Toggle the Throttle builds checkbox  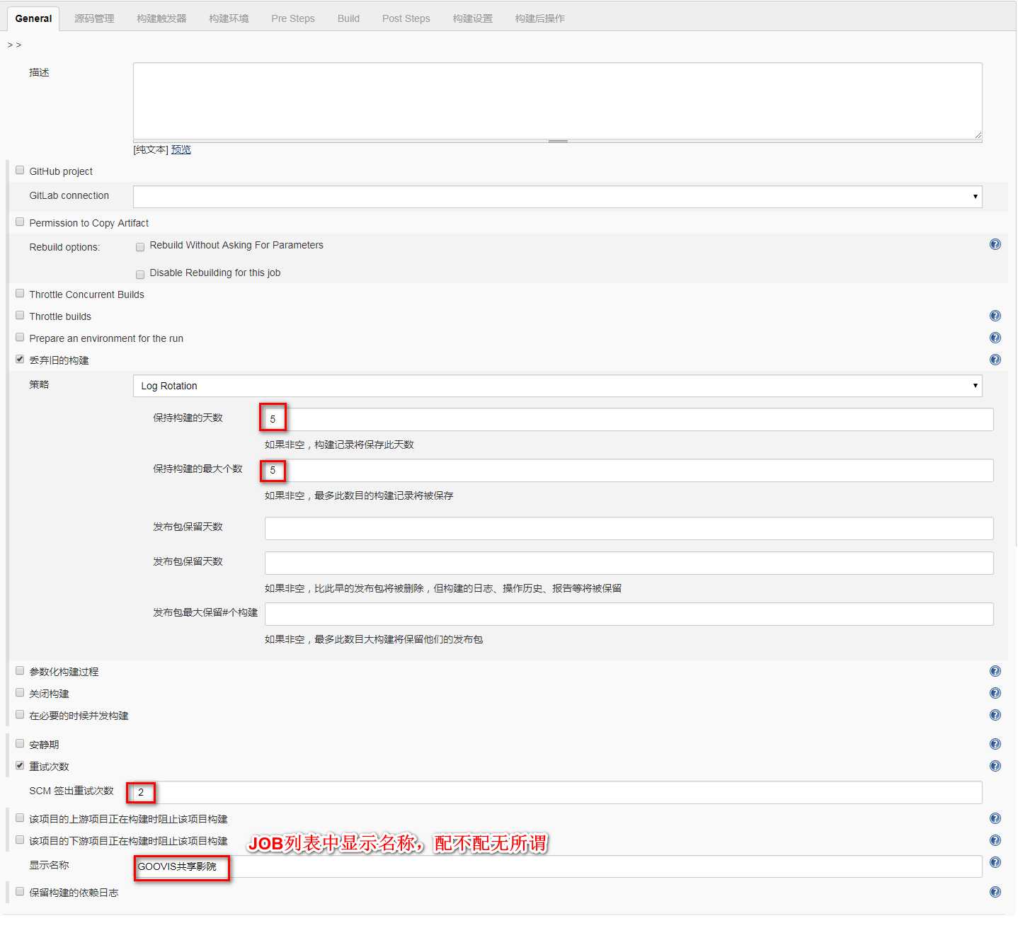click(x=20, y=316)
